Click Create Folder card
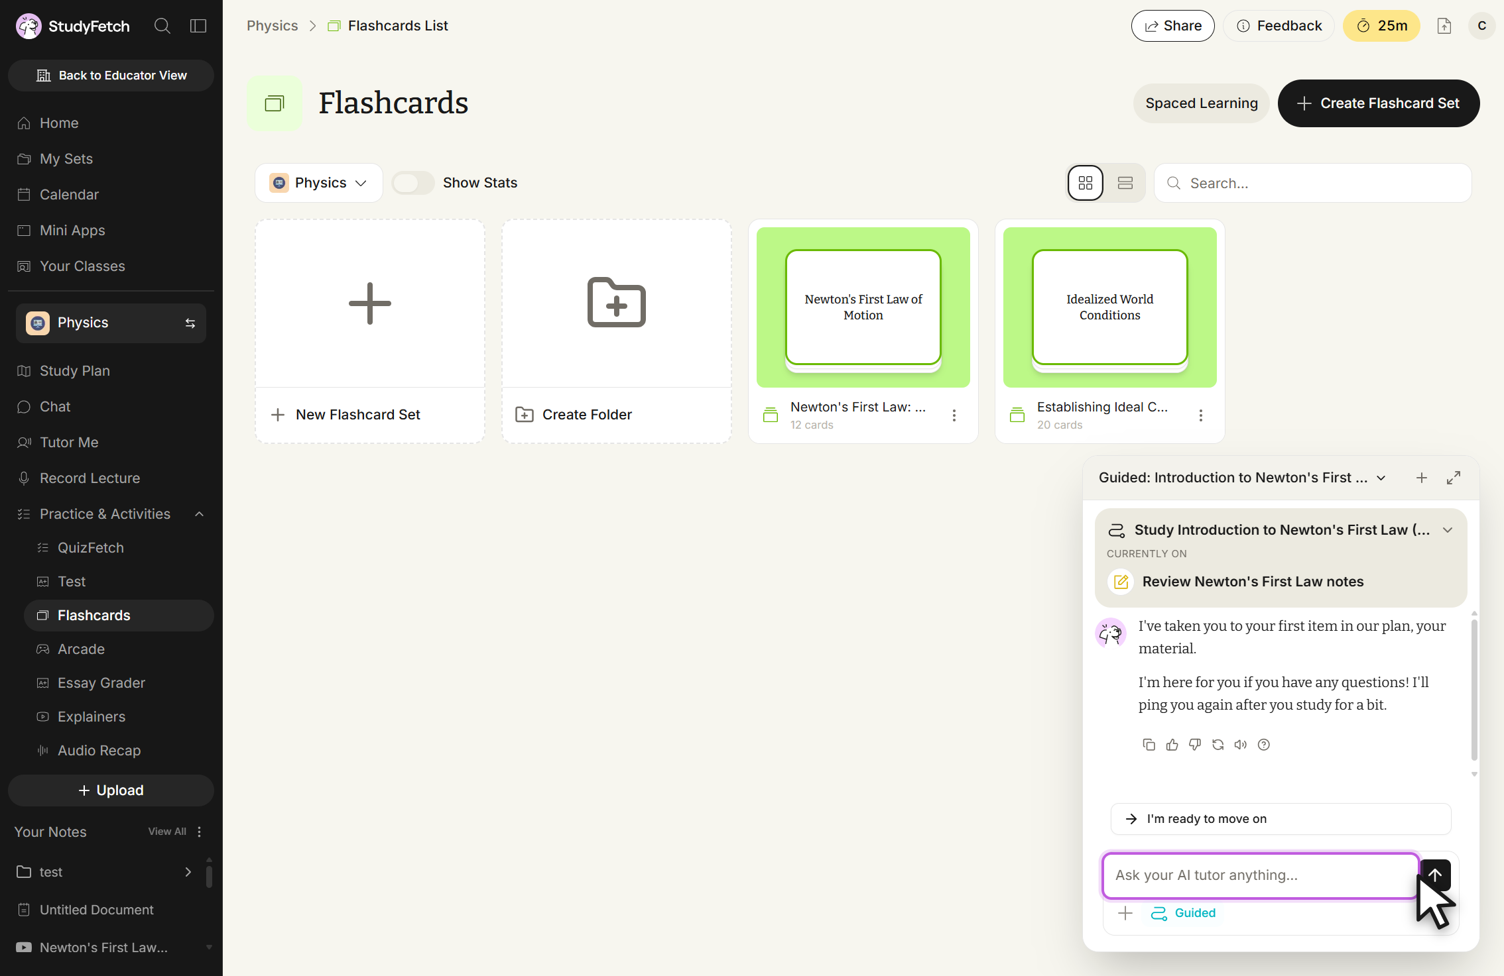This screenshot has width=1504, height=976. point(617,331)
